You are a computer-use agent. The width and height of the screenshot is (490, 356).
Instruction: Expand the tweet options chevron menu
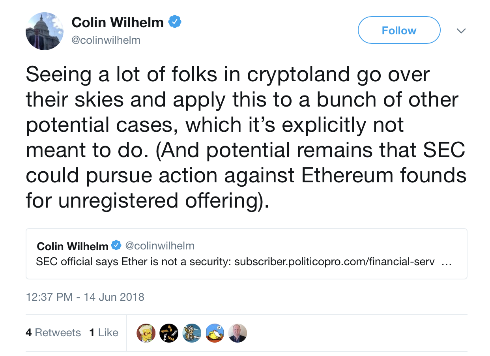tap(461, 30)
